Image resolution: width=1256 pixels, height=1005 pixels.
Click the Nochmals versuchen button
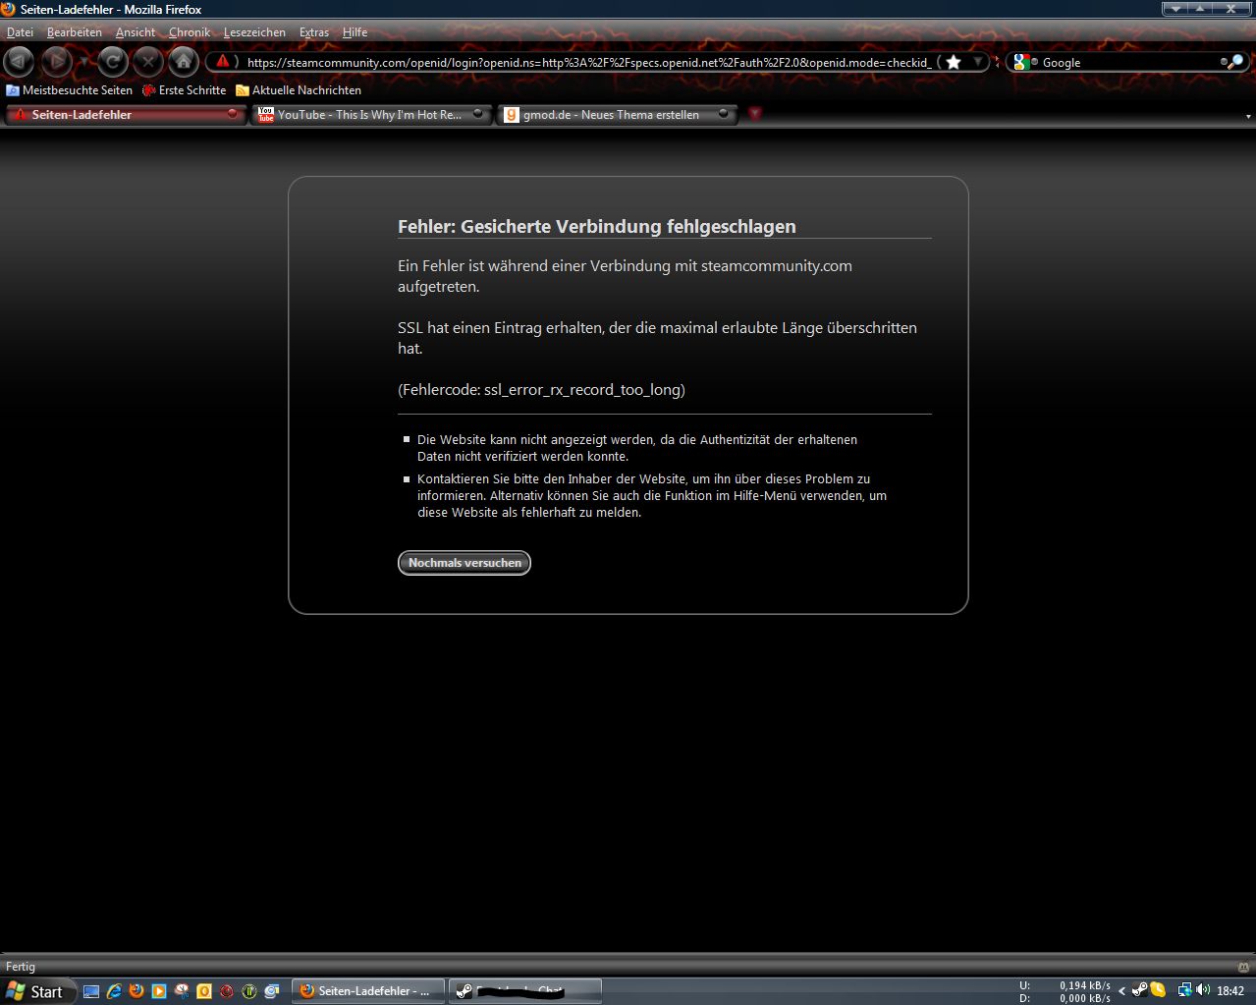[464, 563]
